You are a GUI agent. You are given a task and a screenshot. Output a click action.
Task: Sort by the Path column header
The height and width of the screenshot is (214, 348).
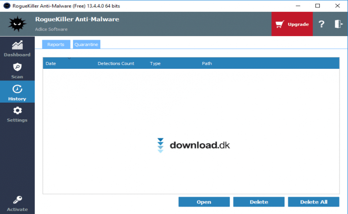click(x=207, y=63)
